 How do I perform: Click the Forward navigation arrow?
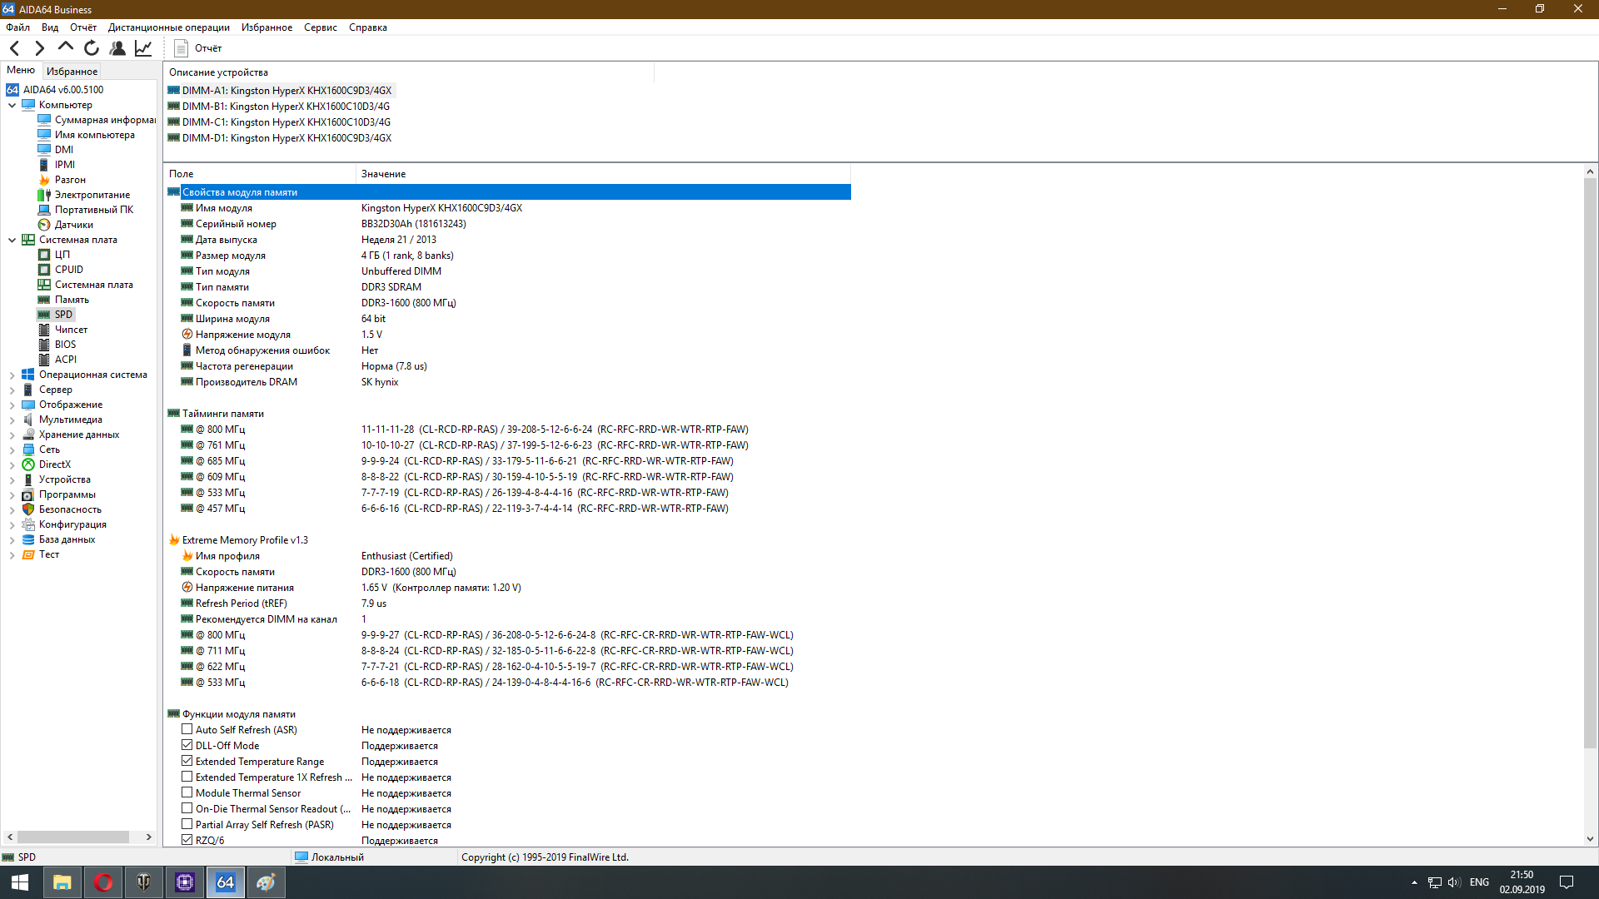(39, 48)
